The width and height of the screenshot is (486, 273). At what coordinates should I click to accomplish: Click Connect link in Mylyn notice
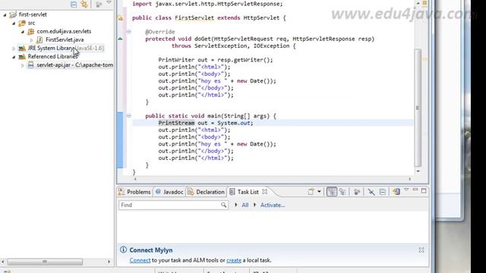tap(140, 260)
